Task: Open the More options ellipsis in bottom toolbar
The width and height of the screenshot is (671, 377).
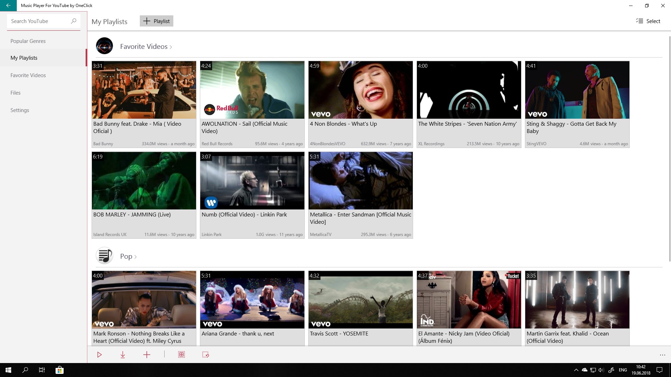Action: (x=662, y=355)
